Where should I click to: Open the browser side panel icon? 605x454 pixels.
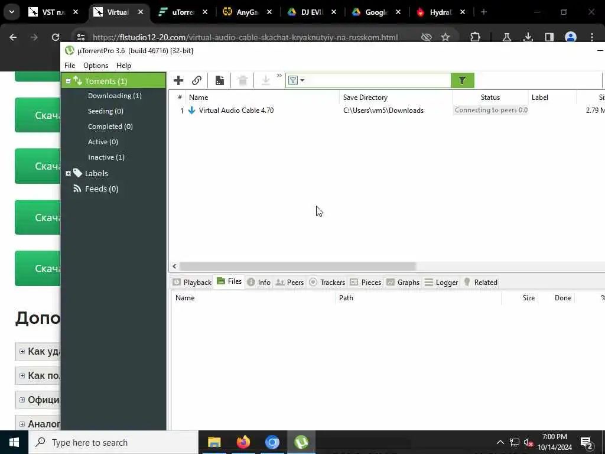pyautogui.click(x=549, y=37)
